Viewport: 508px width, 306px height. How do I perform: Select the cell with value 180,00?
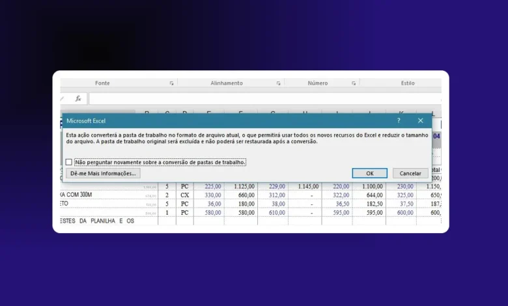coord(241,204)
